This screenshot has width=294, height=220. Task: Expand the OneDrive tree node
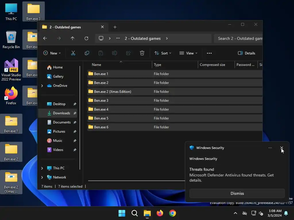pyautogui.click(x=42, y=86)
